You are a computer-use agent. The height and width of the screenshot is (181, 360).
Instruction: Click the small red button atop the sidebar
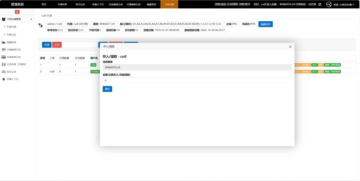click(x=17, y=12)
